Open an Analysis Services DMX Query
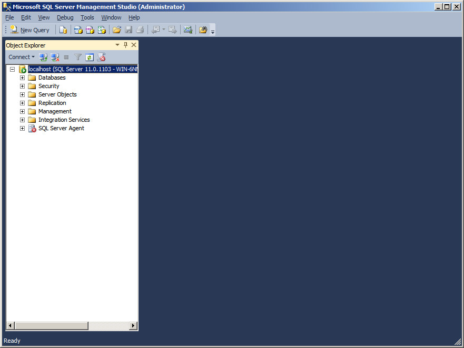The height and width of the screenshot is (348, 464). (90, 30)
